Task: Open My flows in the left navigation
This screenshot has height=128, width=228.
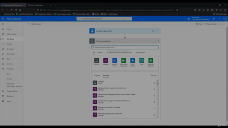Action: tap(10, 39)
